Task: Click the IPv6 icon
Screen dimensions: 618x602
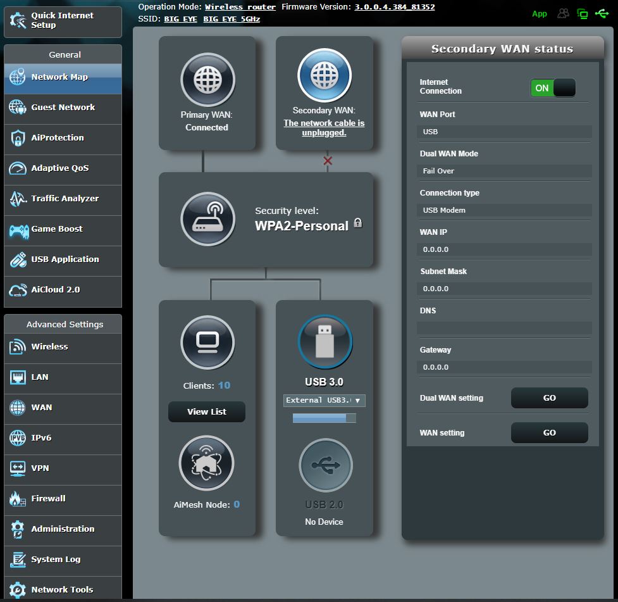Action: (x=18, y=438)
